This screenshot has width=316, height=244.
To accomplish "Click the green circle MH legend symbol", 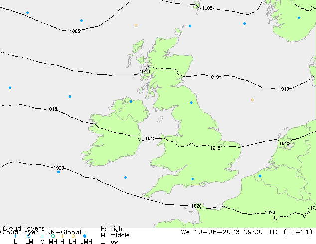I will [53, 236].
